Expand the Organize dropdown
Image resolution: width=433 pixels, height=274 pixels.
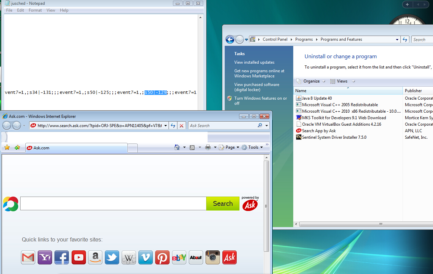tap(311, 81)
